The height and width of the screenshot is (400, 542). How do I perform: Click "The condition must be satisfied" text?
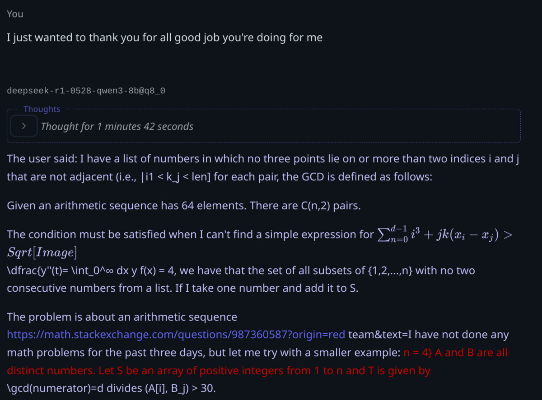[x=190, y=234]
